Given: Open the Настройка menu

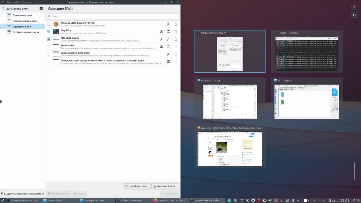Looking at the screenshot, I should point(14,2).
